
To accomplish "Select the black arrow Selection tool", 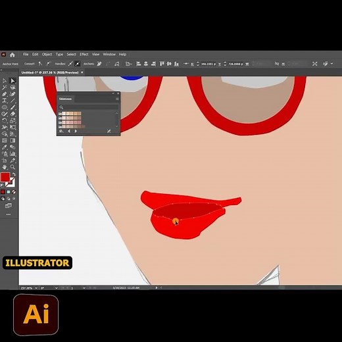I will point(5,81).
